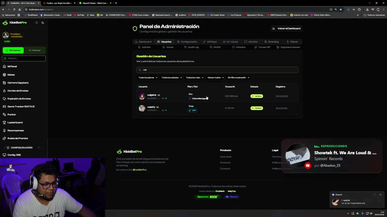Open the Kick Bot admin tab
The image size is (387, 217).
coord(251,42)
